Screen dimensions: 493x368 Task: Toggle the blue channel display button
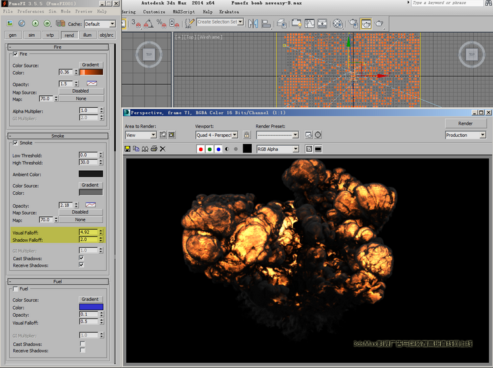coord(218,149)
